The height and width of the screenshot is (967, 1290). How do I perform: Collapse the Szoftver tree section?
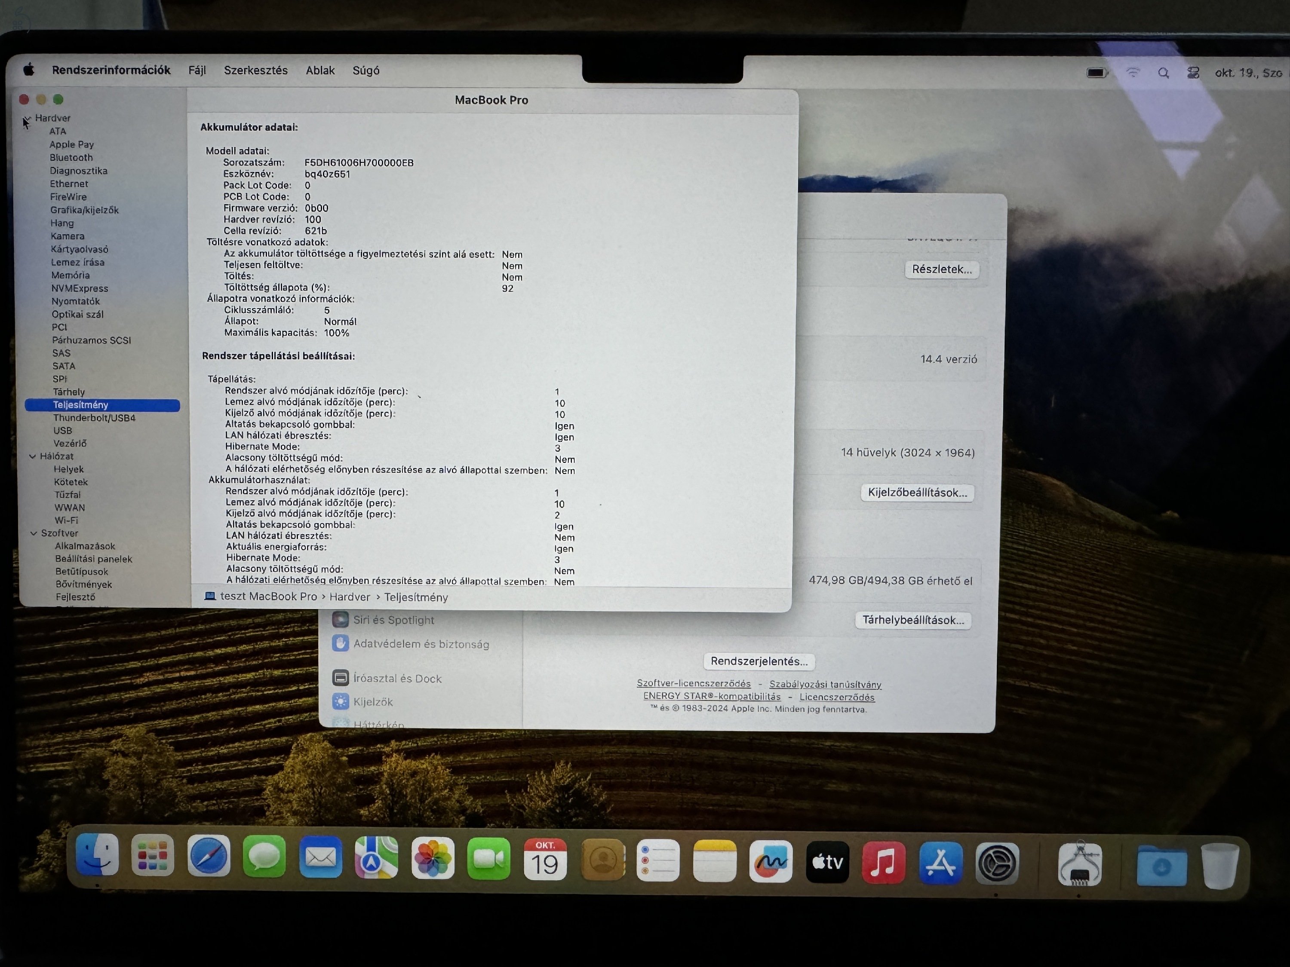pyautogui.click(x=34, y=533)
